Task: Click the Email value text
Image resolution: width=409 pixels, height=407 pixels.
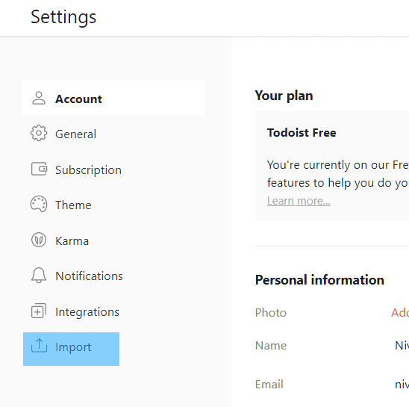Action: point(402,385)
